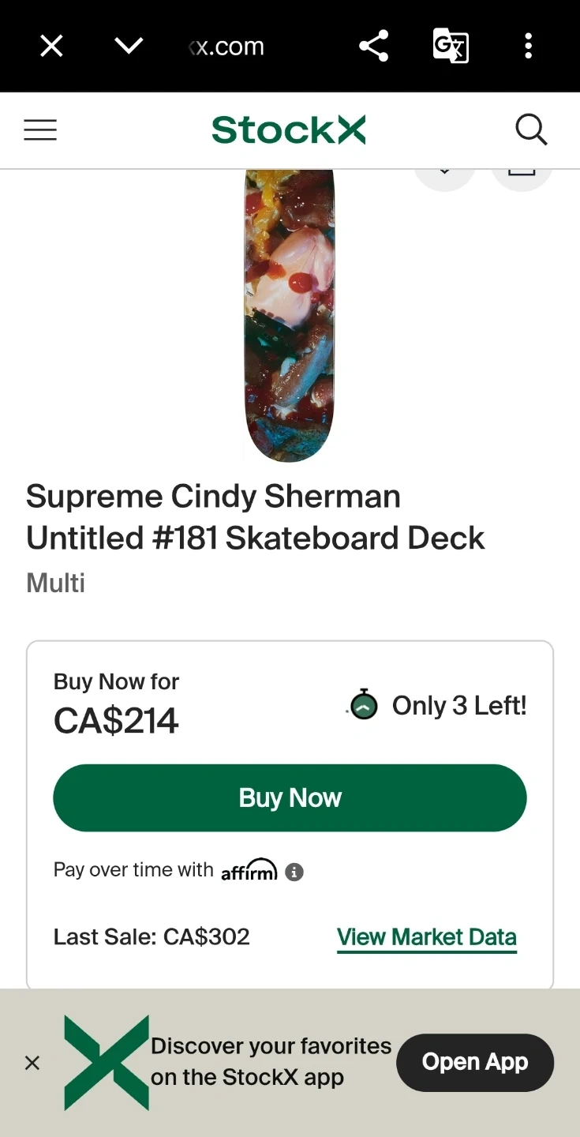Expand the browser tab chevron dropdown
The height and width of the screenshot is (1137, 580).
129,47
